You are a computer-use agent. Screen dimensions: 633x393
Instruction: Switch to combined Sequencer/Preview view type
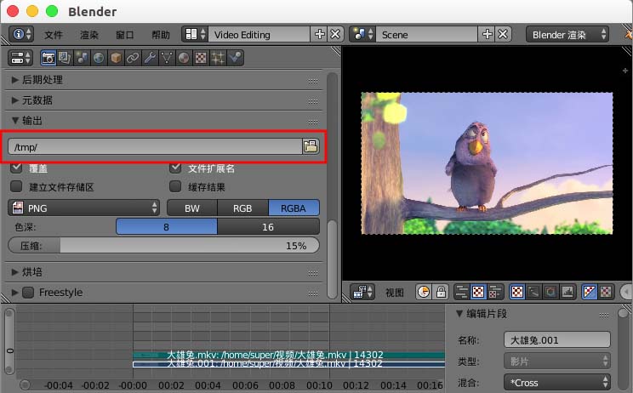pos(495,292)
